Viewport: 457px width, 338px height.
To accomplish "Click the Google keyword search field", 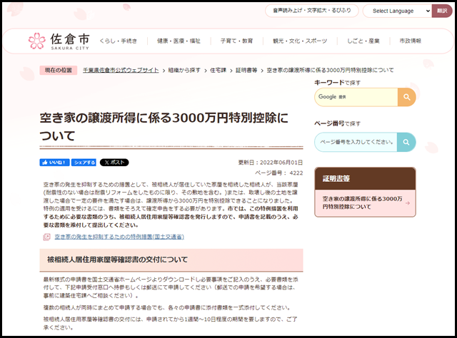I will (356, 97).
